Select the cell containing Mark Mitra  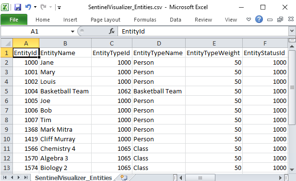pos(65,130)
